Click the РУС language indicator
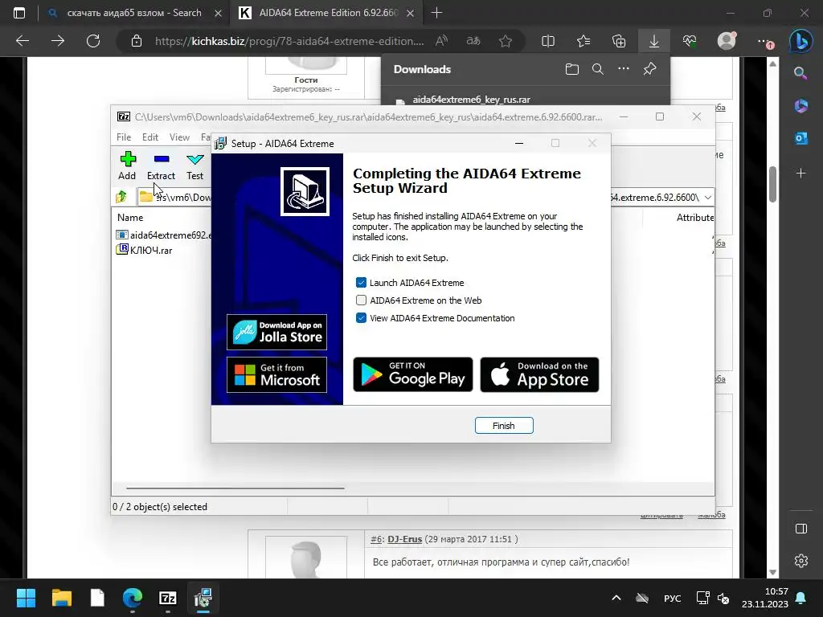This screenshot has height=617, width=823. (673, 598)
